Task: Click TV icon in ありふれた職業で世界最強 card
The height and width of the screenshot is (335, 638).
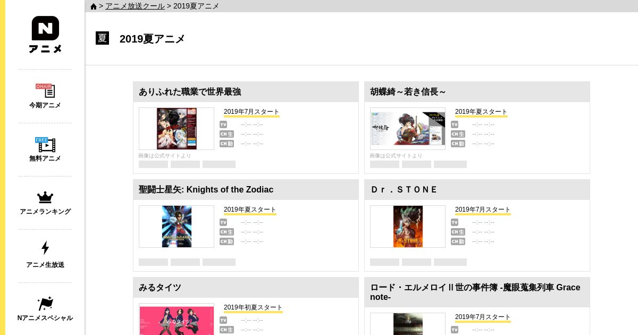Action: pos(223,124)
